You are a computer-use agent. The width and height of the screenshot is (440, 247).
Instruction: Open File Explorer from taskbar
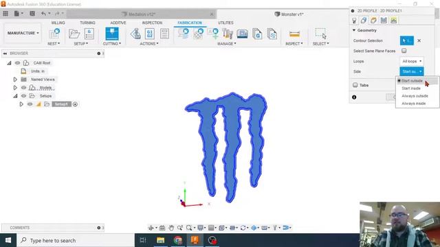click(x=160, y=240)
